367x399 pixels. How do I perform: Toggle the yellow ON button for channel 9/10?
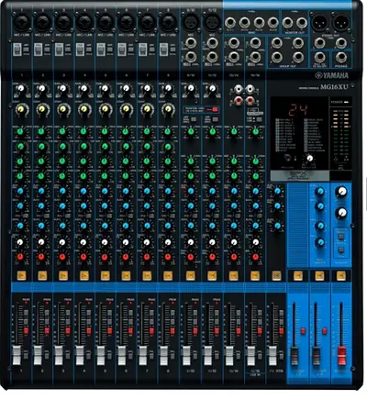coord(190,276)
